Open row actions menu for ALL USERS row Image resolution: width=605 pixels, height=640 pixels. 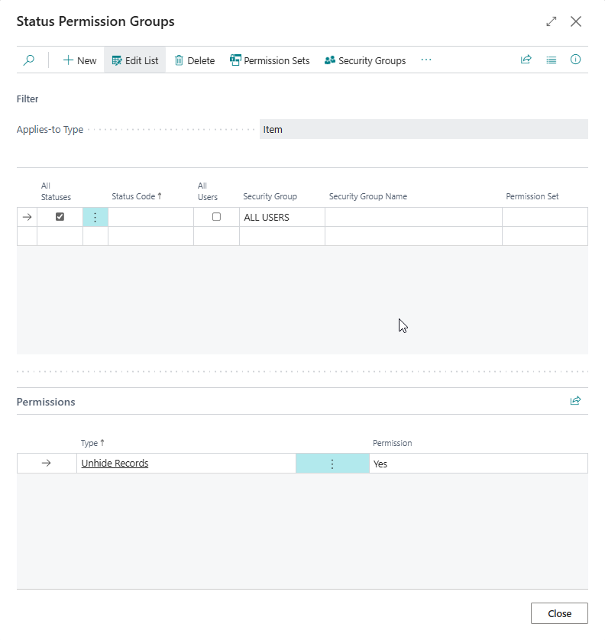point(95,217)
